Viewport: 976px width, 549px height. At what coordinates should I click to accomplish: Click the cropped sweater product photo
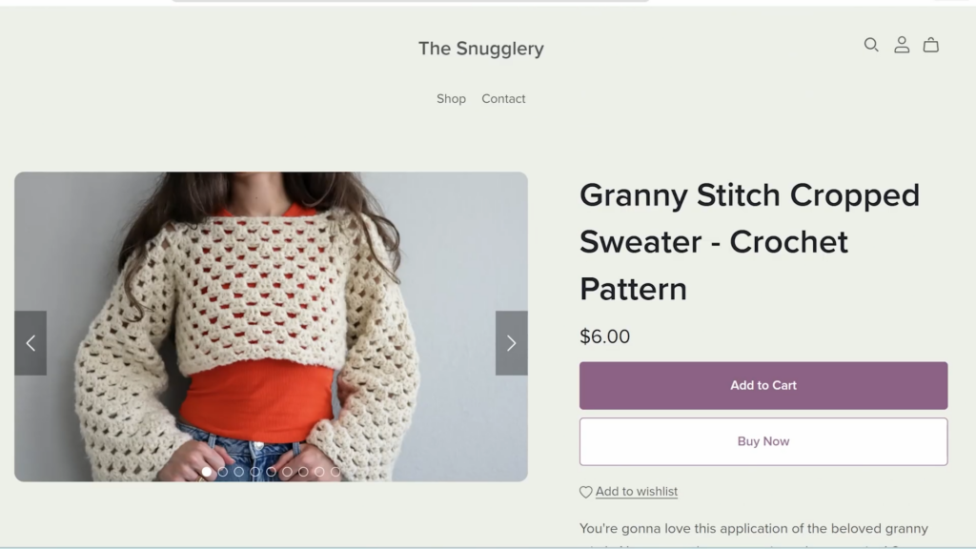click(x=271, y=326)
